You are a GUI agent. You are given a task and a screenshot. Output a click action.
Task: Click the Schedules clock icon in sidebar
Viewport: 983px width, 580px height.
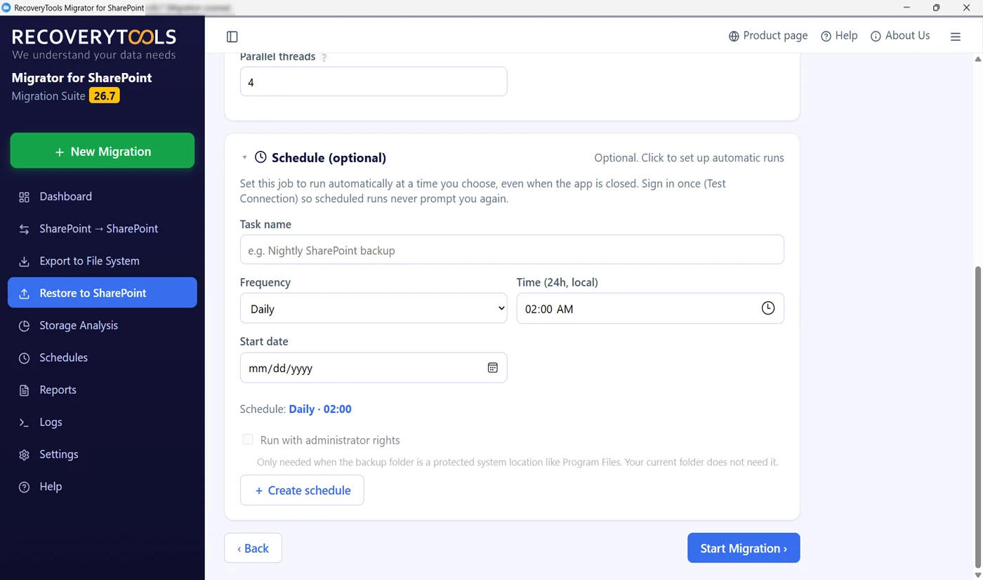(x=25, y=358)
